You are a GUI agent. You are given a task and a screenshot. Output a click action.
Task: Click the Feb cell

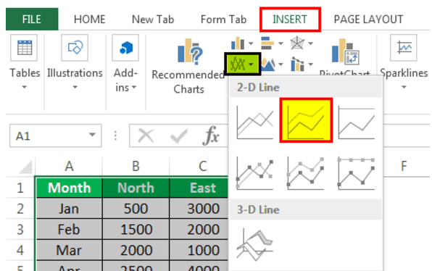[69, 229]
